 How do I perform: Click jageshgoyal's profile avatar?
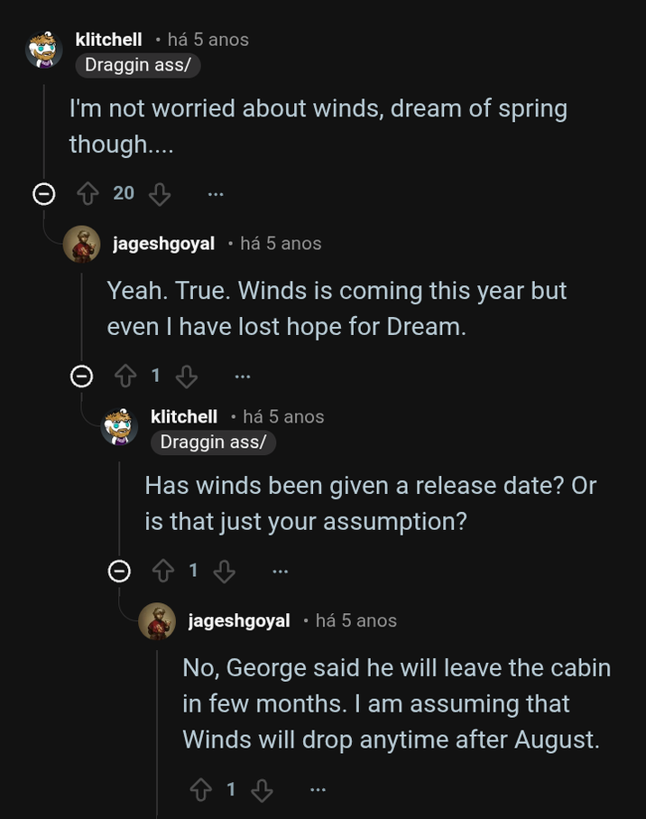click(80, 245)
